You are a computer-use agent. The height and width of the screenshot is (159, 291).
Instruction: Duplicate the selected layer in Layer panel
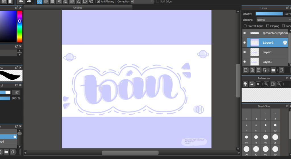click(x=281, y=70)
